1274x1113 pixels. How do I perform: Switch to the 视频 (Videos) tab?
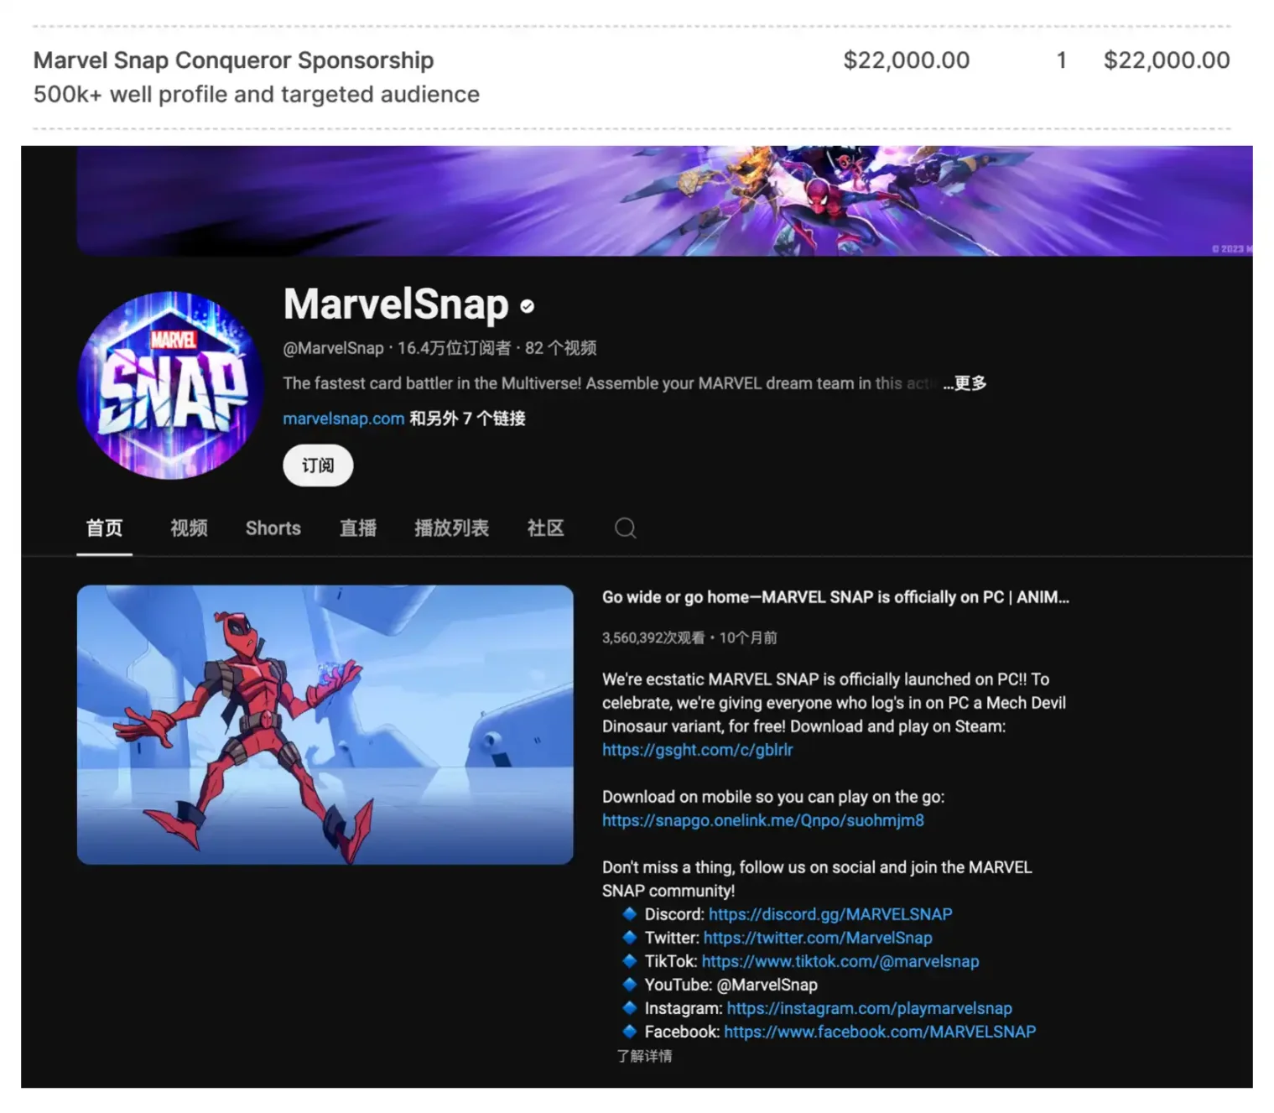(189, 528)
